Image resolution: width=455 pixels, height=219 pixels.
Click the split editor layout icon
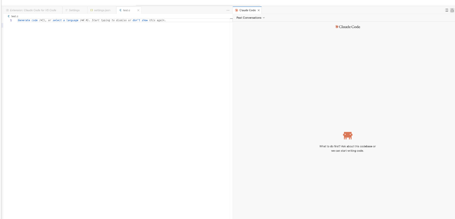point(447,10)
